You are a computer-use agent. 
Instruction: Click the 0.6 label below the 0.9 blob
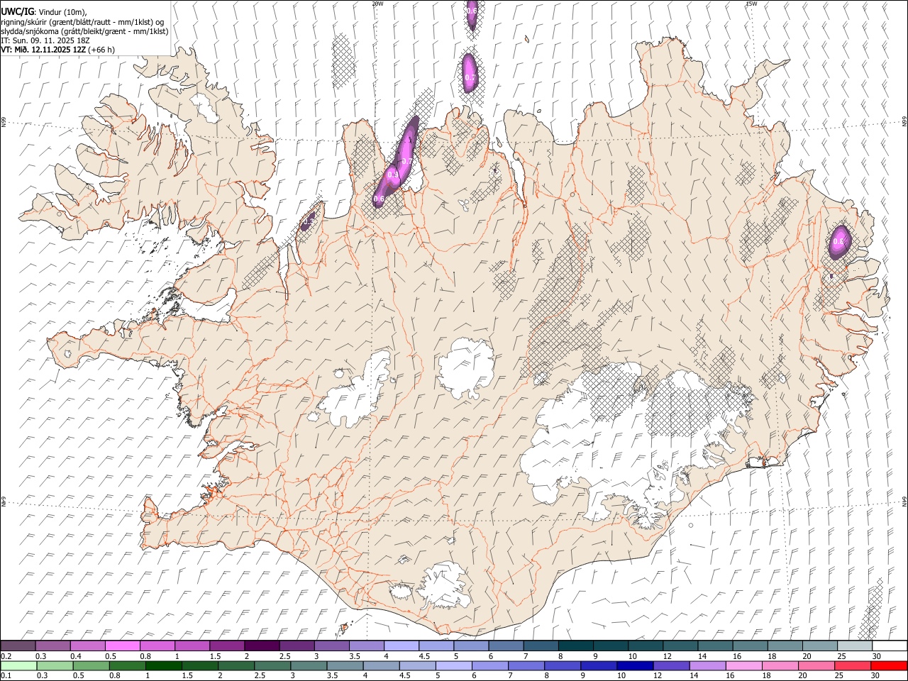tap(379, 200)
